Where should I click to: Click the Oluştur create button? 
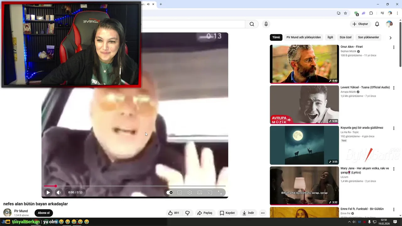pyautogui.click(x=360, y=24)
